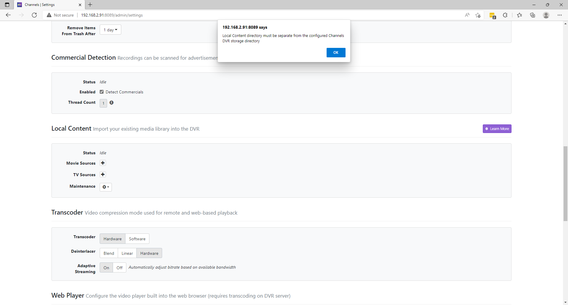Select Software transcoder option

(137, 239)
